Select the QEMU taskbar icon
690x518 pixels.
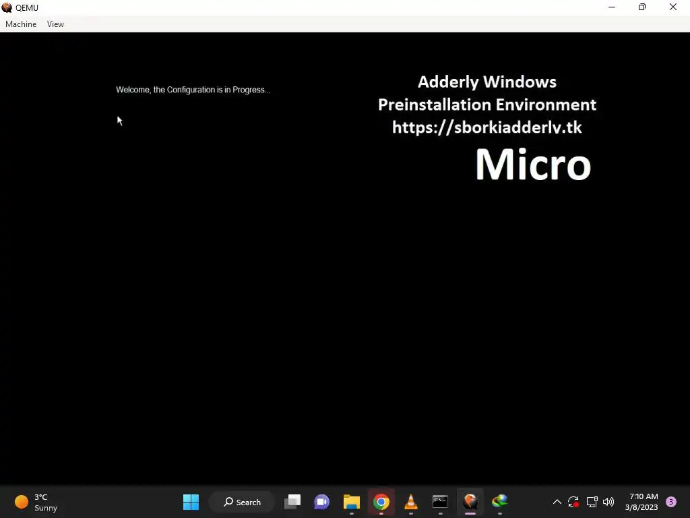tap(470, 502)
